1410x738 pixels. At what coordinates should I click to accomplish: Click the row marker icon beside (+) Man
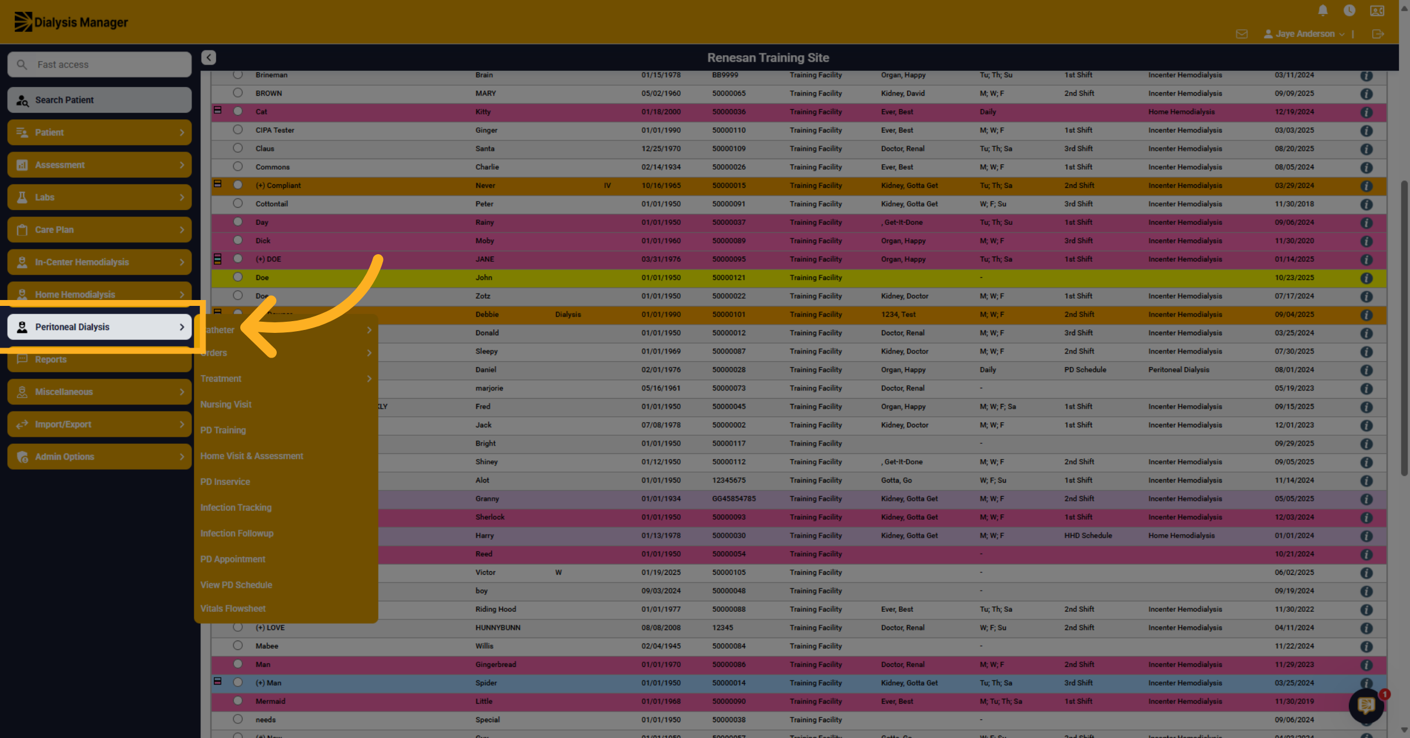[217, 682]
